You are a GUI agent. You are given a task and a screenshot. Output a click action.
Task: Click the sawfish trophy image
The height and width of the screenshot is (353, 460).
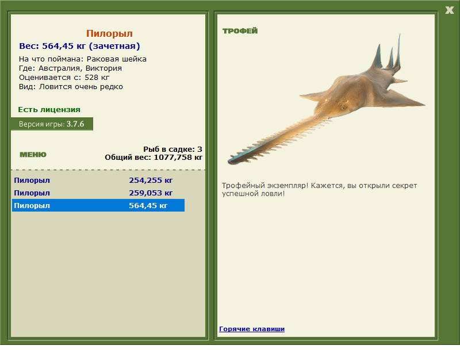[326, 100]
